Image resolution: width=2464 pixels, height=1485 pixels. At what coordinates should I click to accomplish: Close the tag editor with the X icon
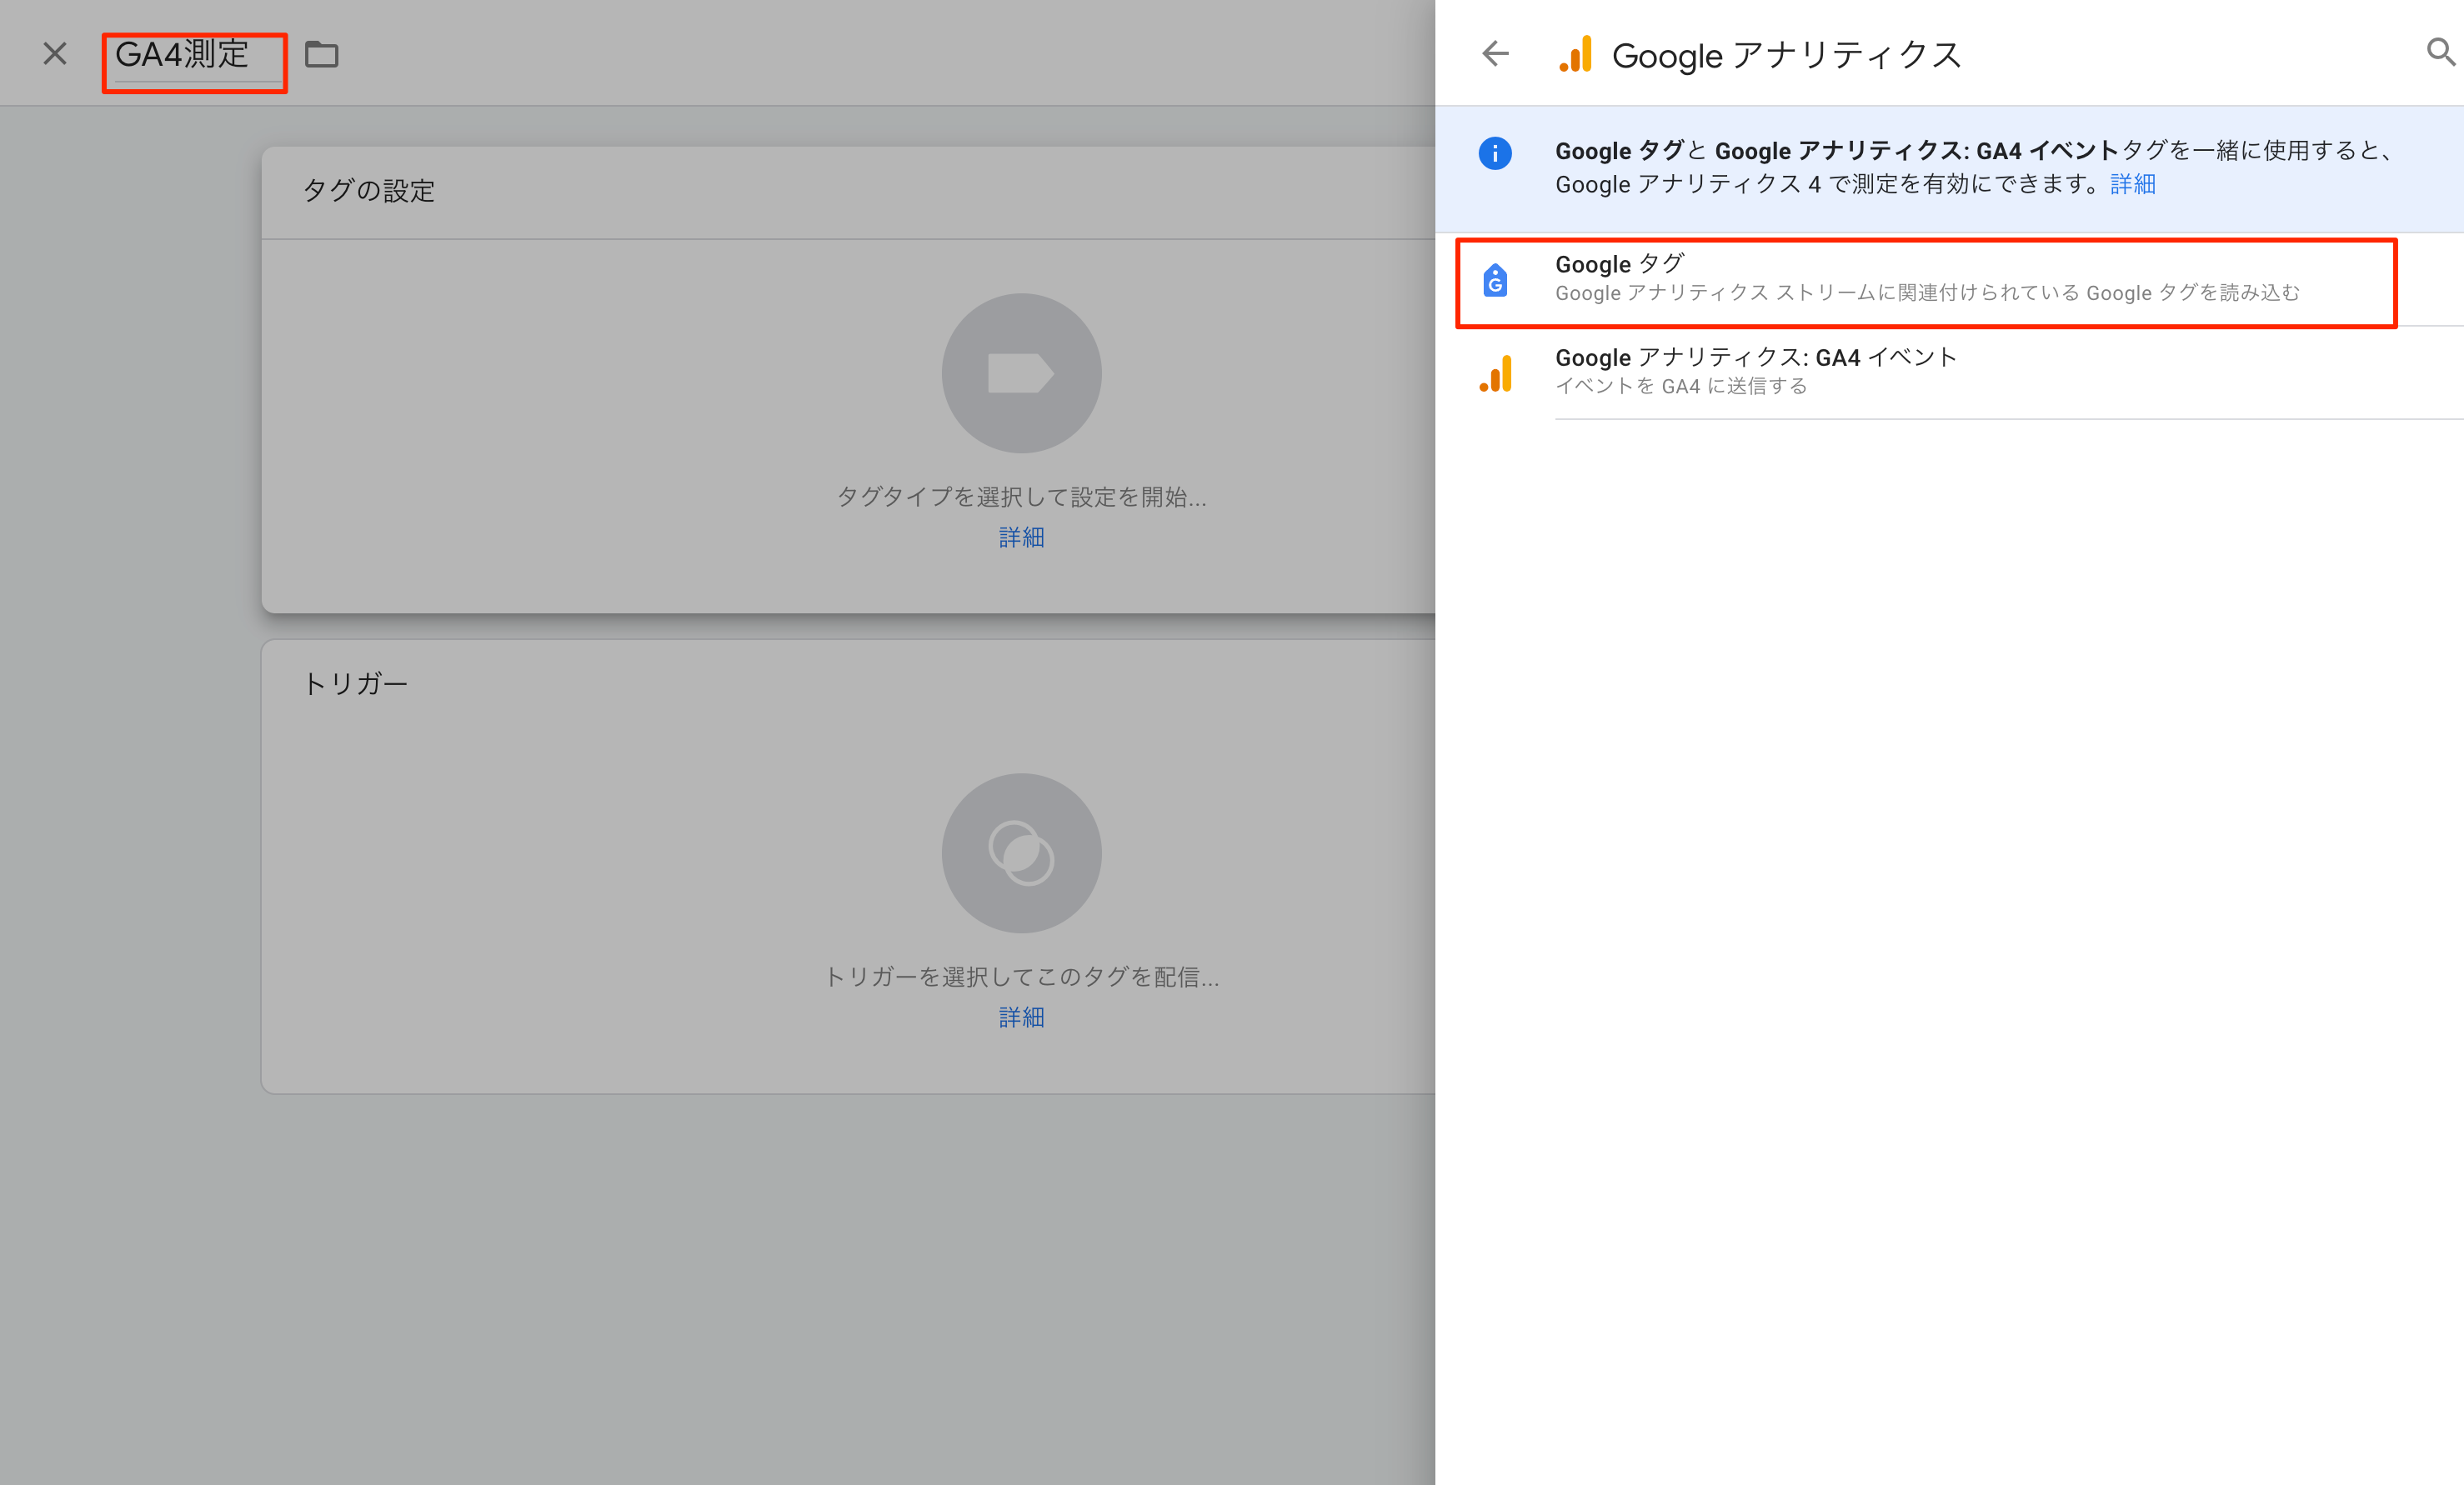pyautogui.click(x=55, y=54)
